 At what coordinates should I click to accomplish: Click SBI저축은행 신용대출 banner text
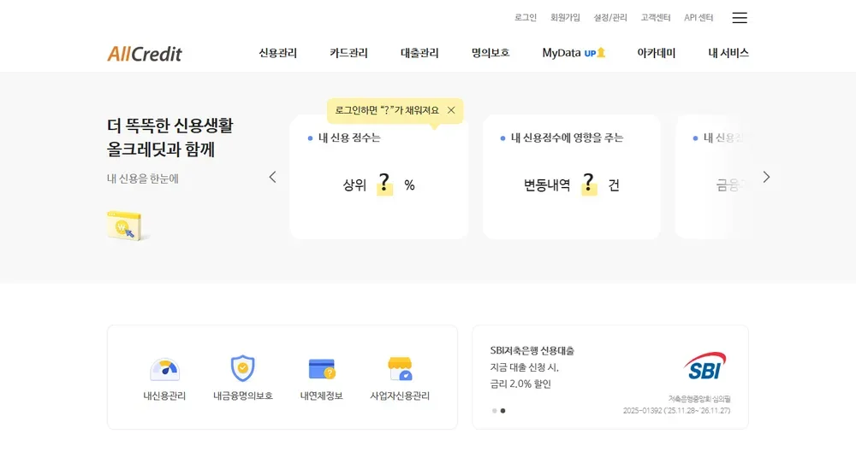click(532, 351)
